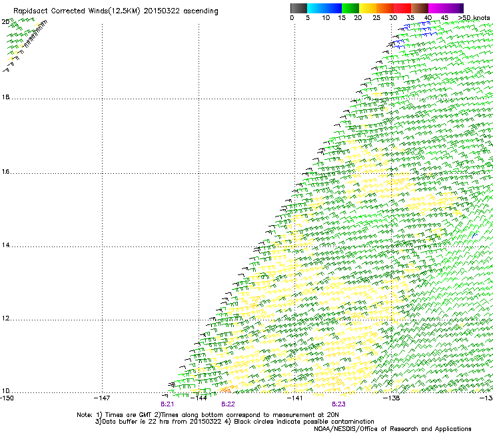Click the '25' legend tick label
The width and height of the screenshot is (493, 433).
376,18
